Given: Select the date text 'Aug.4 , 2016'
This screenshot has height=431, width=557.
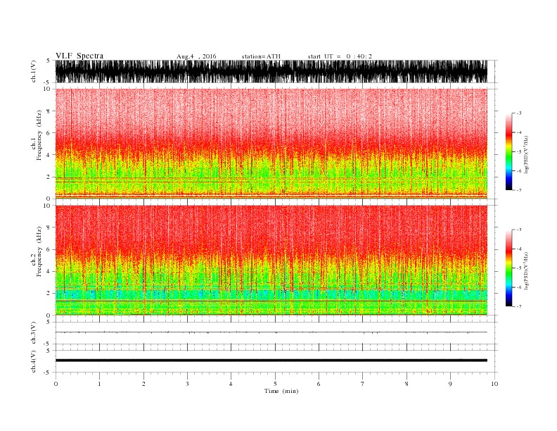Looking at the screenshot, I should pos(196,56).
